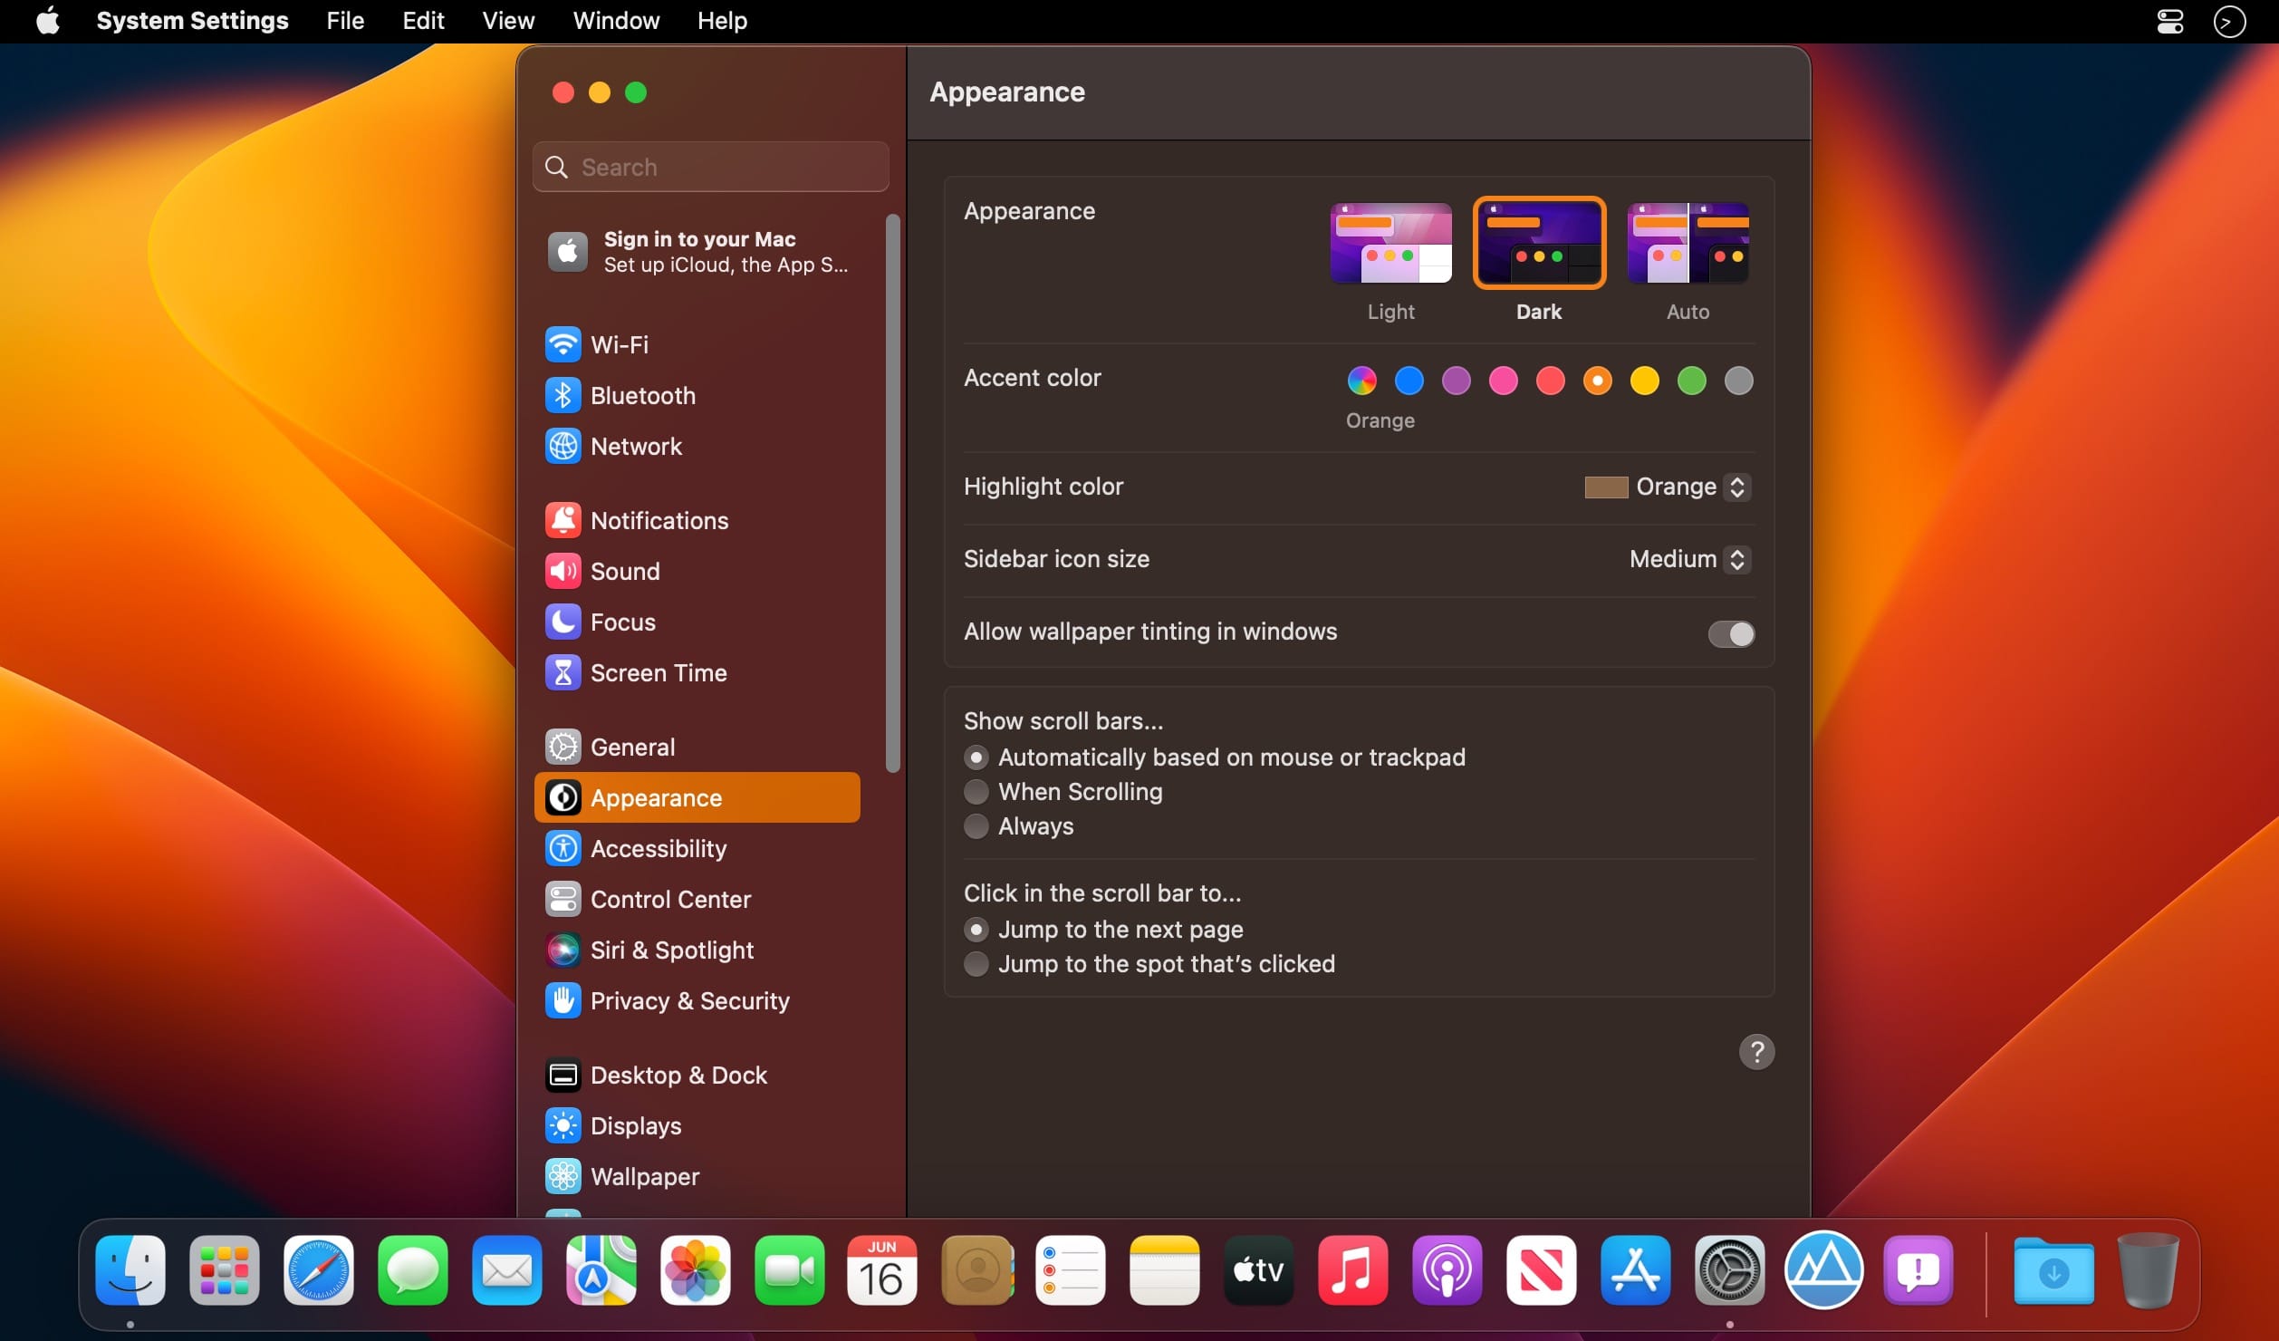
Task: Click the Help button in Appearance
Action: (1755, 1052)
